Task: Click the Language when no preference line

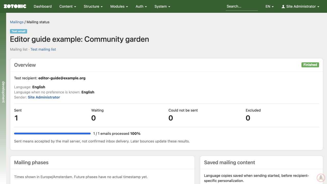Action: [54, 92]
